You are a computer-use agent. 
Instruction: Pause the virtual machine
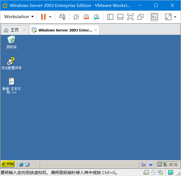pyautogui.click(x=43, y=17)
